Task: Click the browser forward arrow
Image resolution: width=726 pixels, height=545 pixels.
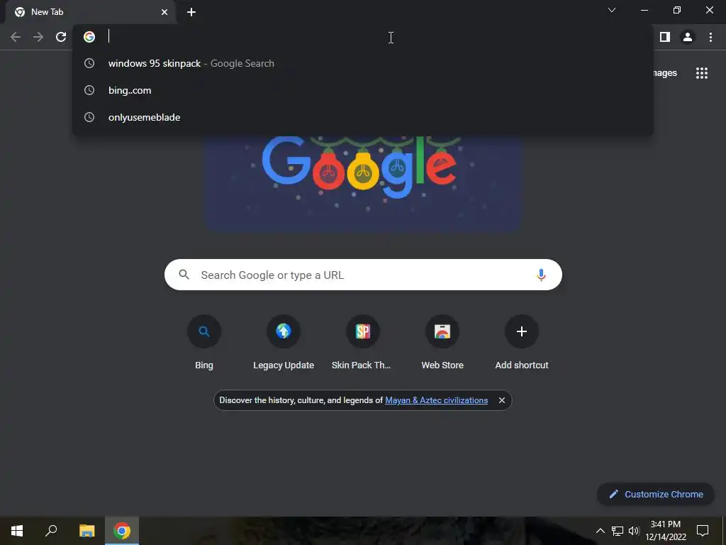Action: coord(38,37)
